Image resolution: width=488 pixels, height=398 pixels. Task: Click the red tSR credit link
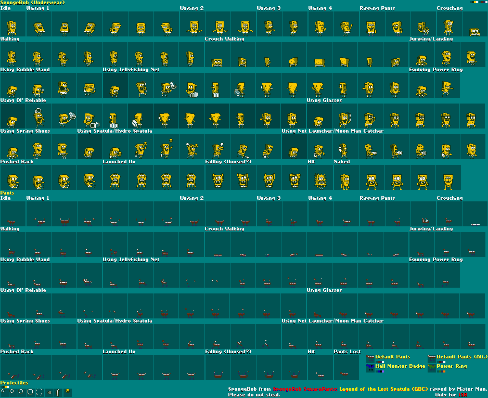463,395
